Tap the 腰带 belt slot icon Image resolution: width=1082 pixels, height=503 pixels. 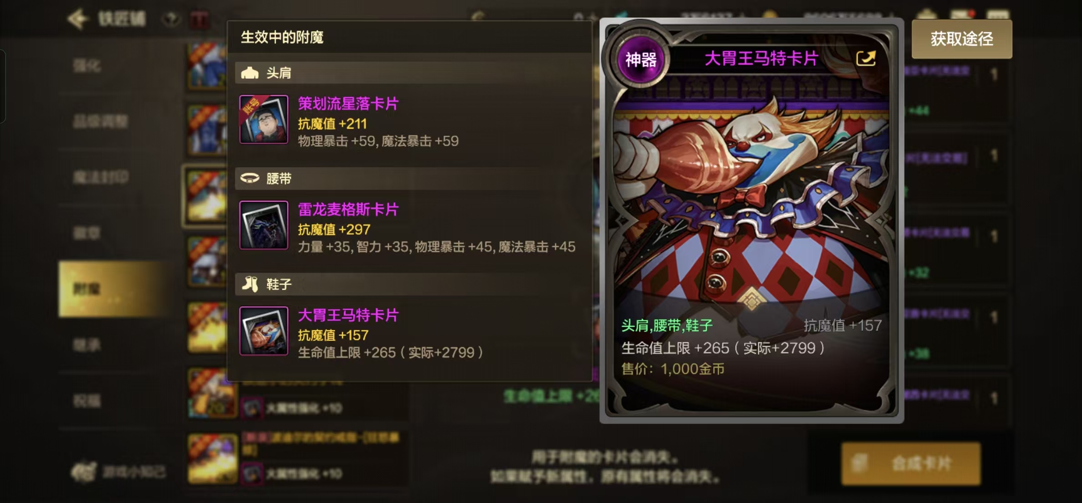[250, 178]
